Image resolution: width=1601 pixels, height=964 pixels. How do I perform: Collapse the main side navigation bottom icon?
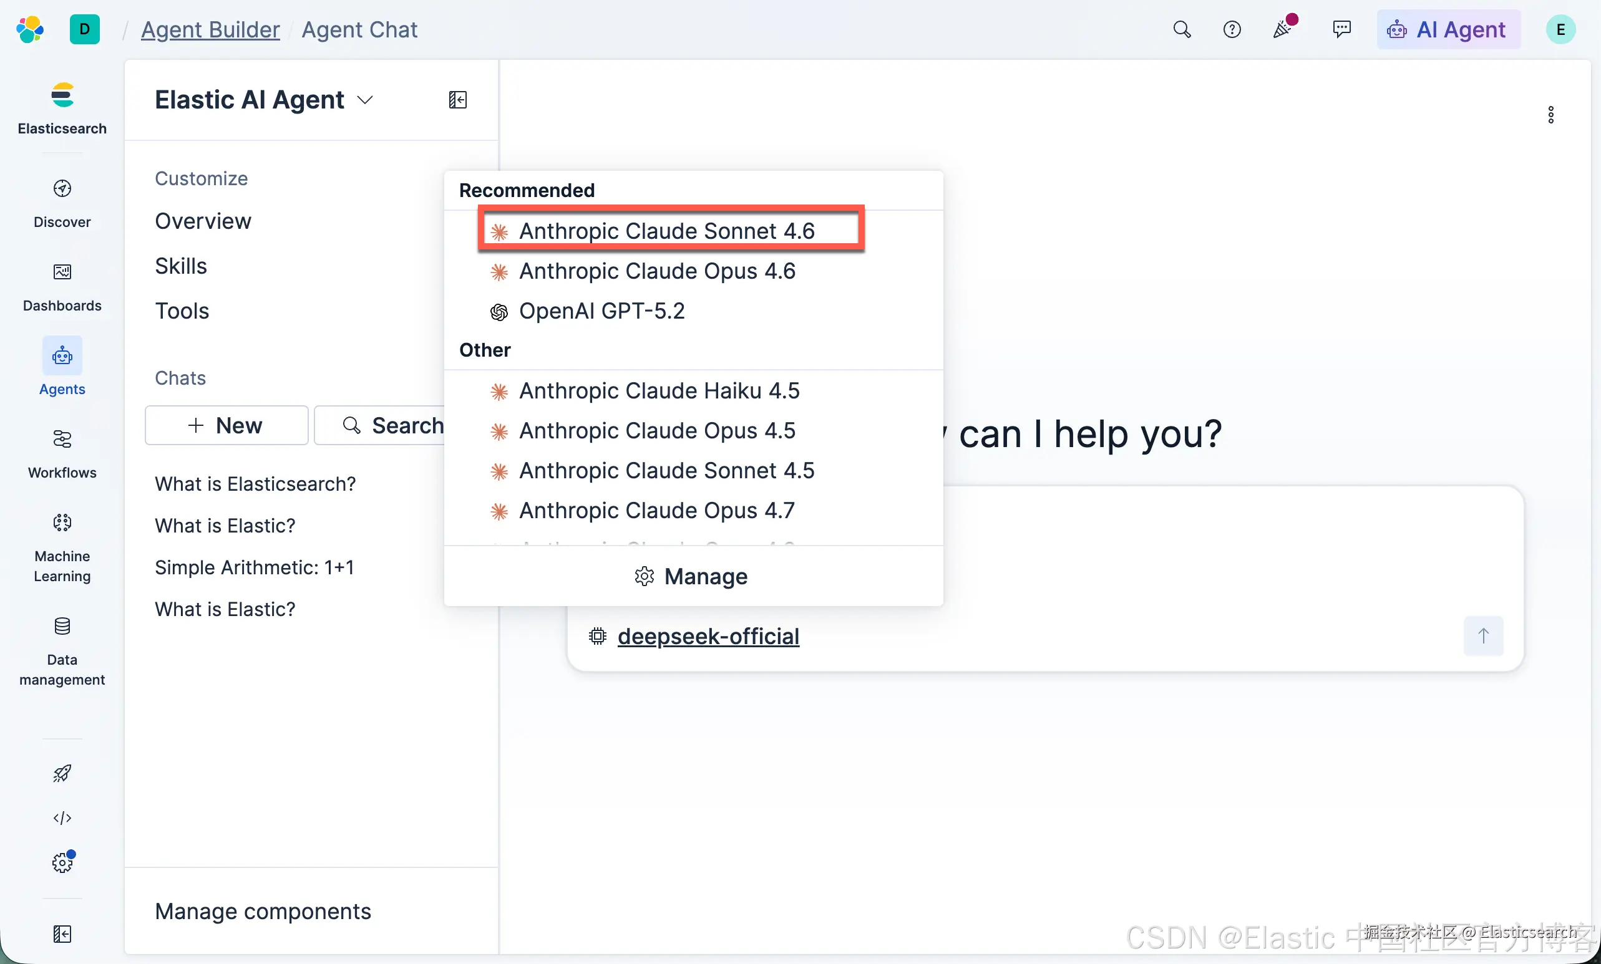pos(62,933)
